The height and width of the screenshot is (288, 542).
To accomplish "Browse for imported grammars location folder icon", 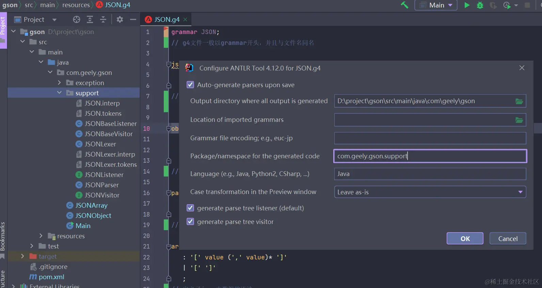I will 519,120.
